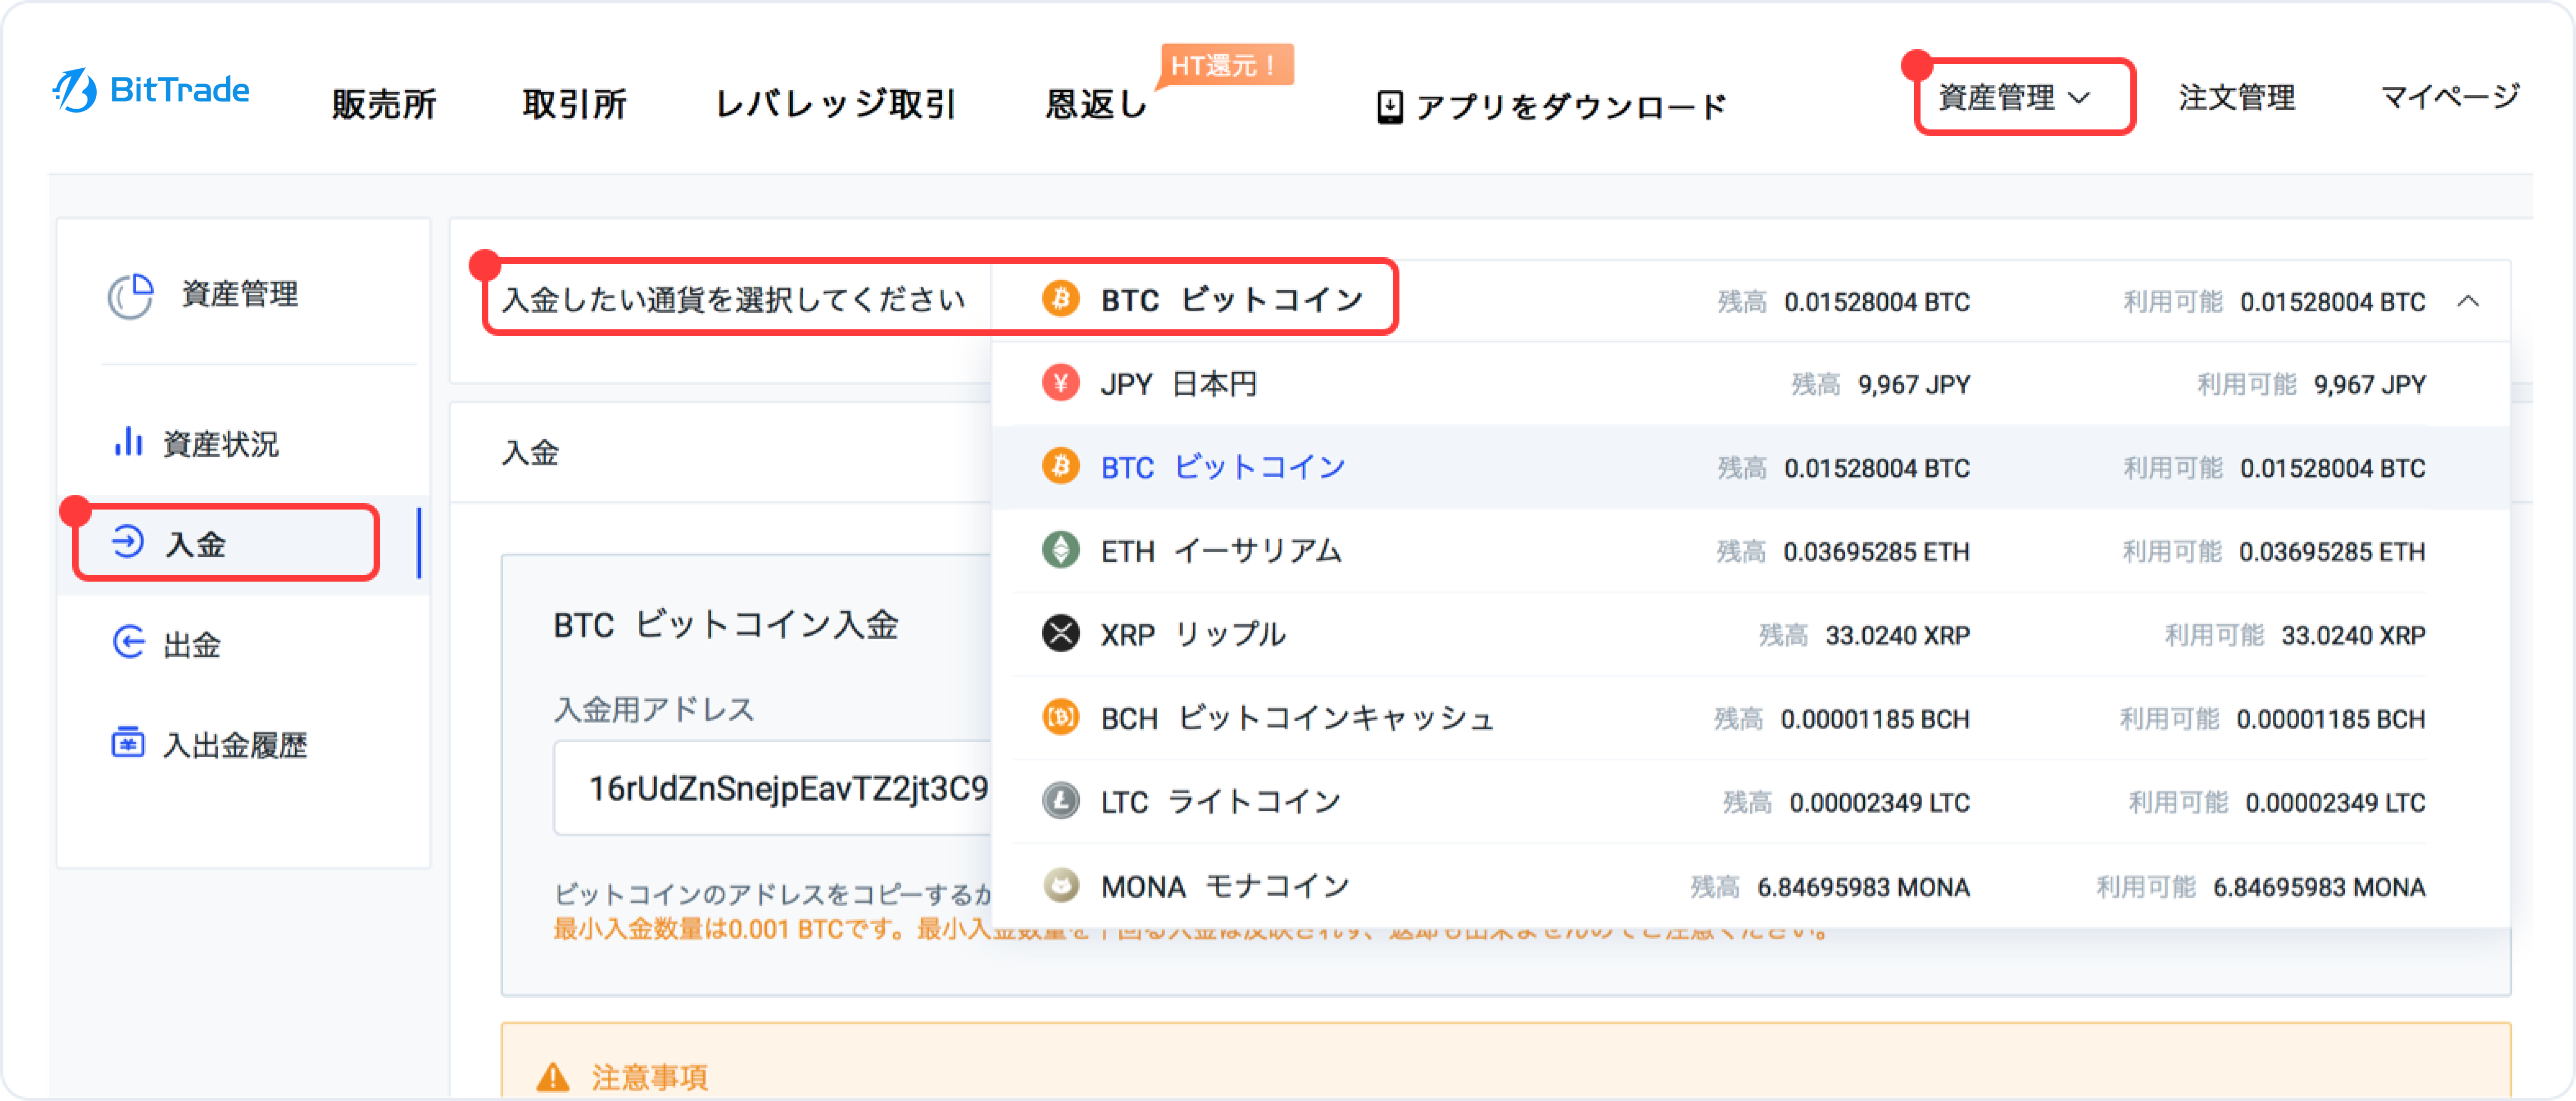Click the 資産管理 pie chart sidebar icon

tap(130, 296)
